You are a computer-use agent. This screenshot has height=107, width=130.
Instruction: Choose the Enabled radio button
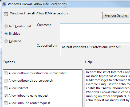pos(6,34)
